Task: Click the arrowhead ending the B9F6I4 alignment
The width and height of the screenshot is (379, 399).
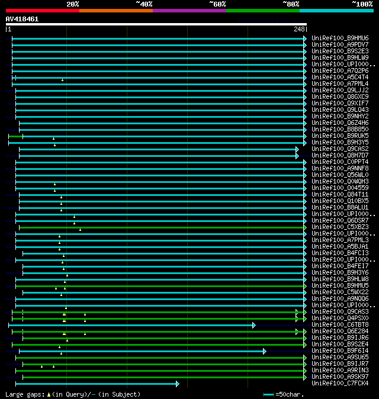Action: [x=265, y=352]
